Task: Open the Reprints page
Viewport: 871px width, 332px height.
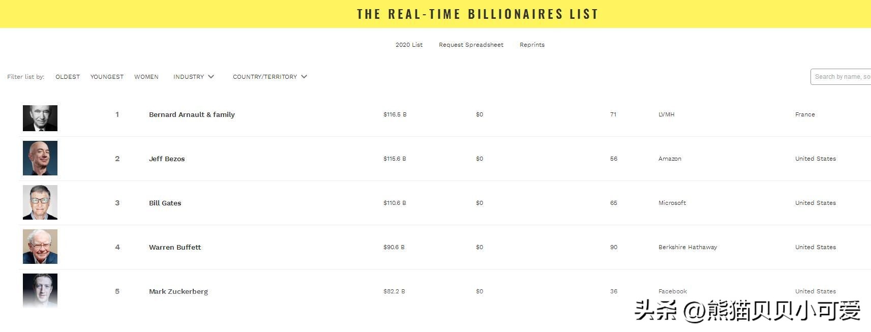Action: pyautogui.click(x=532, y=45)
